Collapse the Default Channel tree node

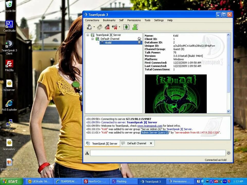[93, 39]
